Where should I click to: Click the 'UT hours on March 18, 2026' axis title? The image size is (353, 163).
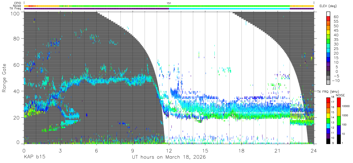point(169,158)
